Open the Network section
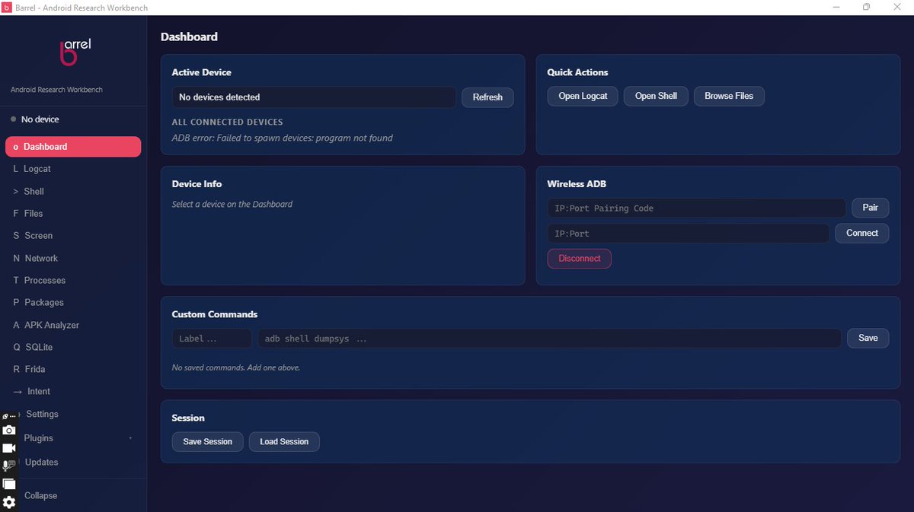 (73, 259)
